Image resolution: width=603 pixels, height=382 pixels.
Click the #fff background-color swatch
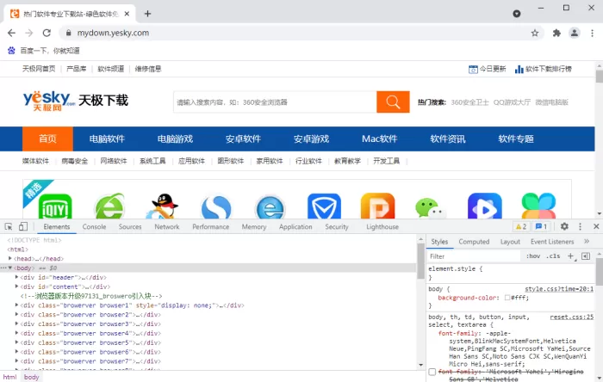(507, 298)
